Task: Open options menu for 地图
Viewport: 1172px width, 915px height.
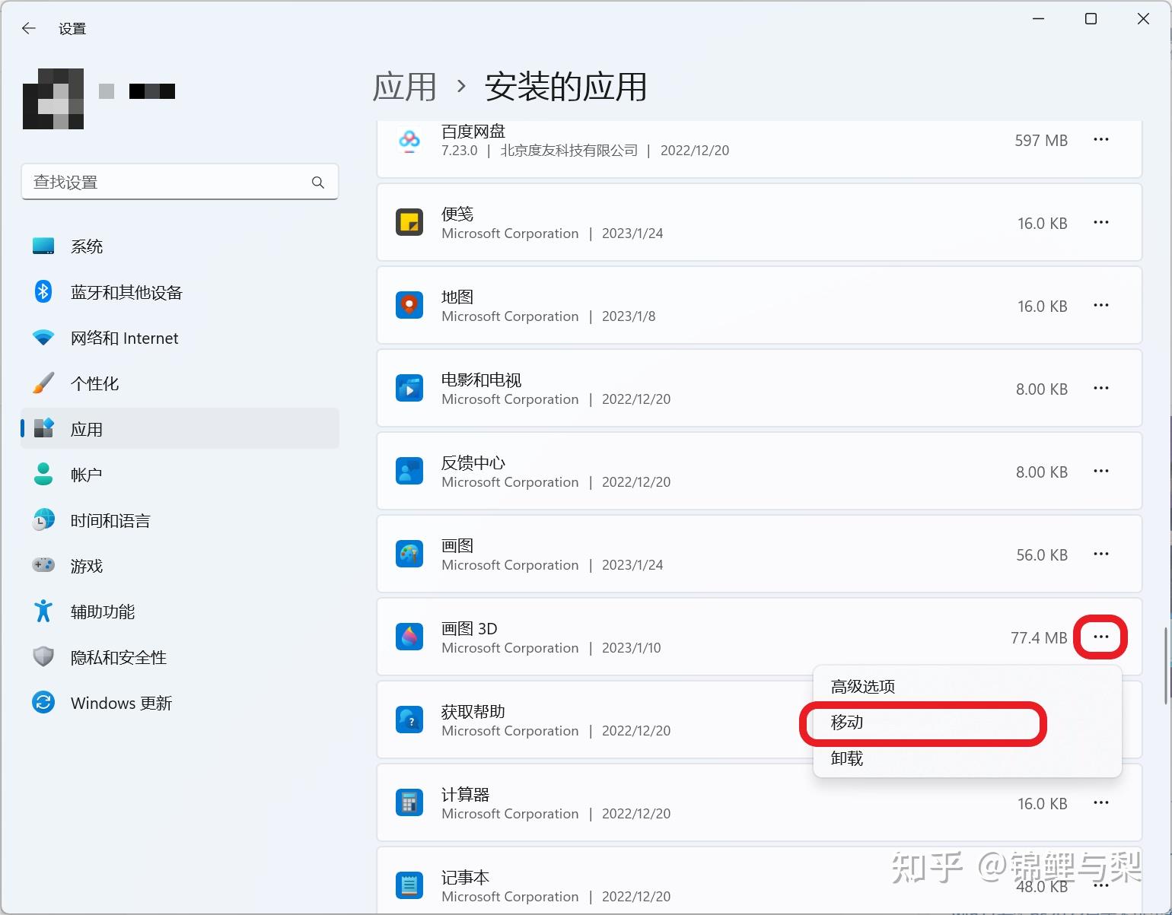Action: point(1101,305)
